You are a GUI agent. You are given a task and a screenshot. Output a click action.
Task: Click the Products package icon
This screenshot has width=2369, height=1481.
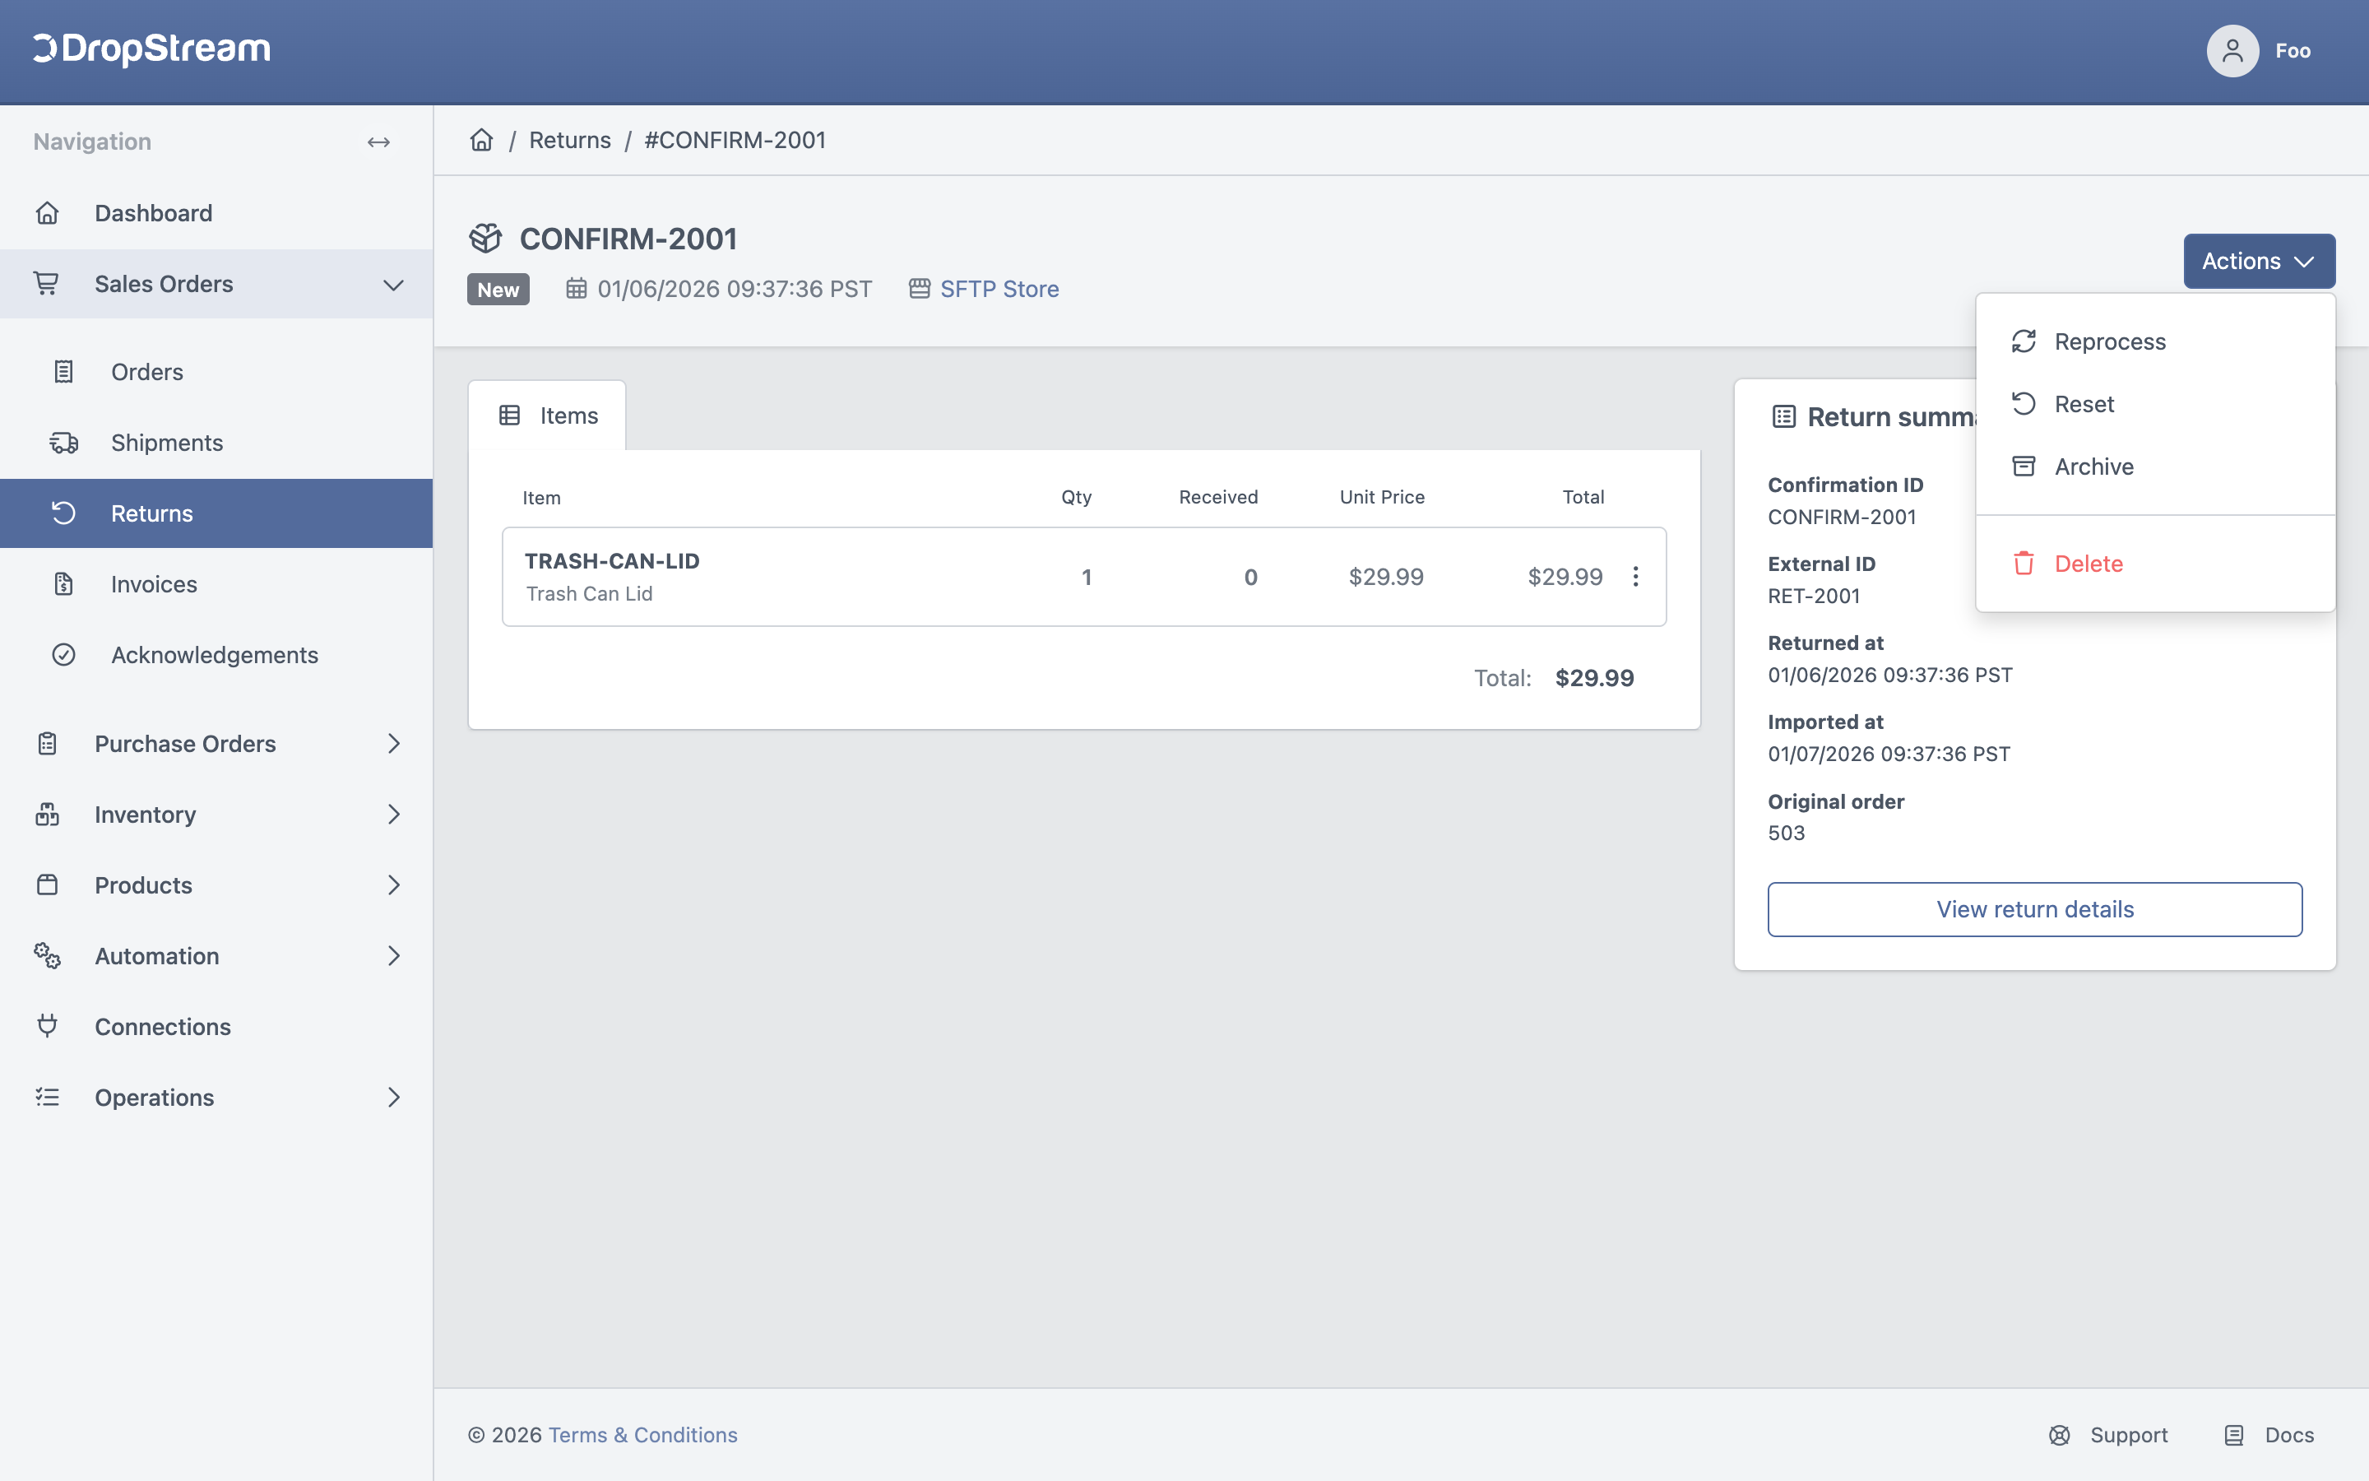(x=47, y=885)
